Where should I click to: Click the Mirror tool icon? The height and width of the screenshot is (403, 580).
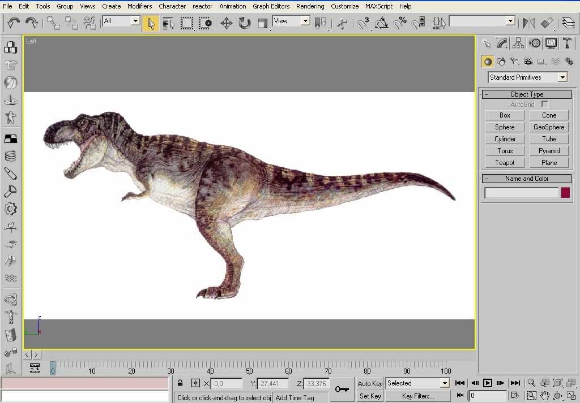point(528,23)
